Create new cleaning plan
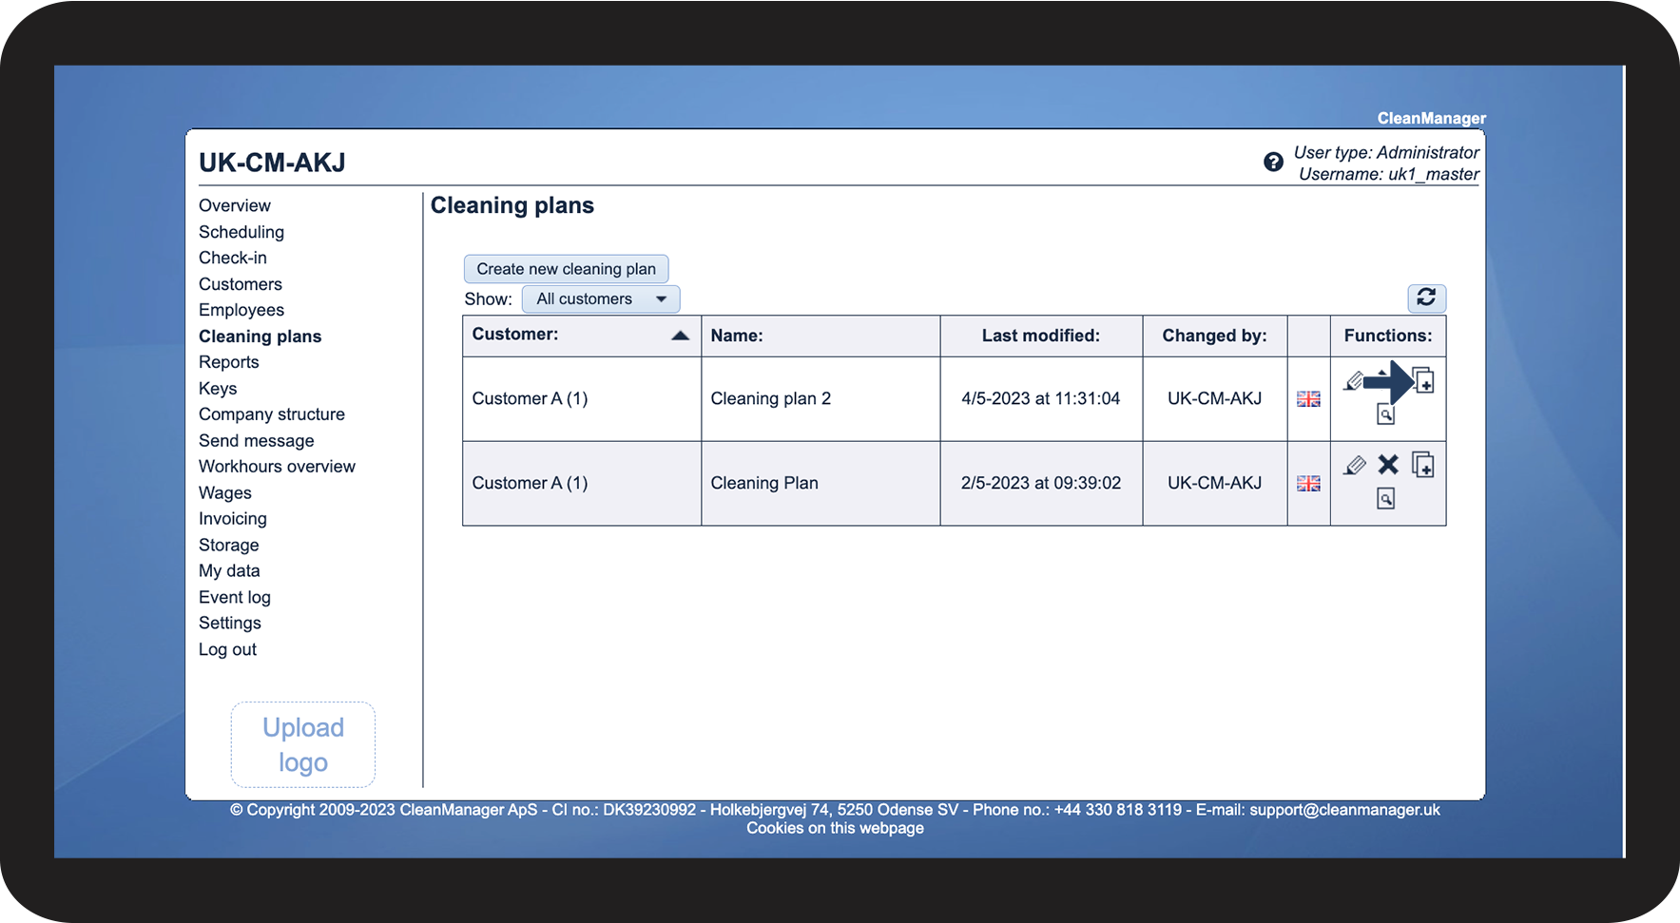This screenshot has height=923, width=1680. (566, 269)
